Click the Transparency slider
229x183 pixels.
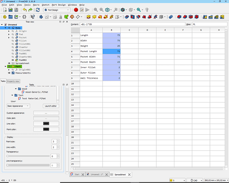28,156
